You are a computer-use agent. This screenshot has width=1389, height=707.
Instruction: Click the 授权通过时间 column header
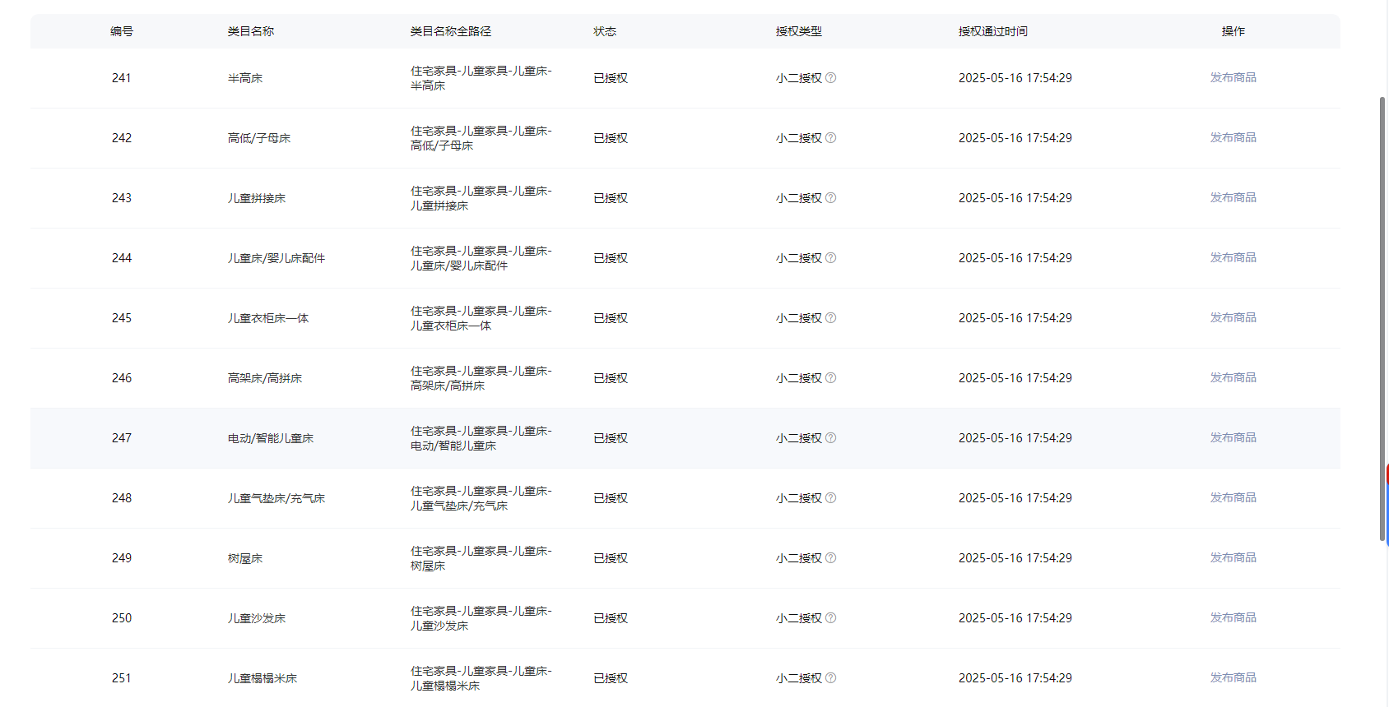click(992, 31)
